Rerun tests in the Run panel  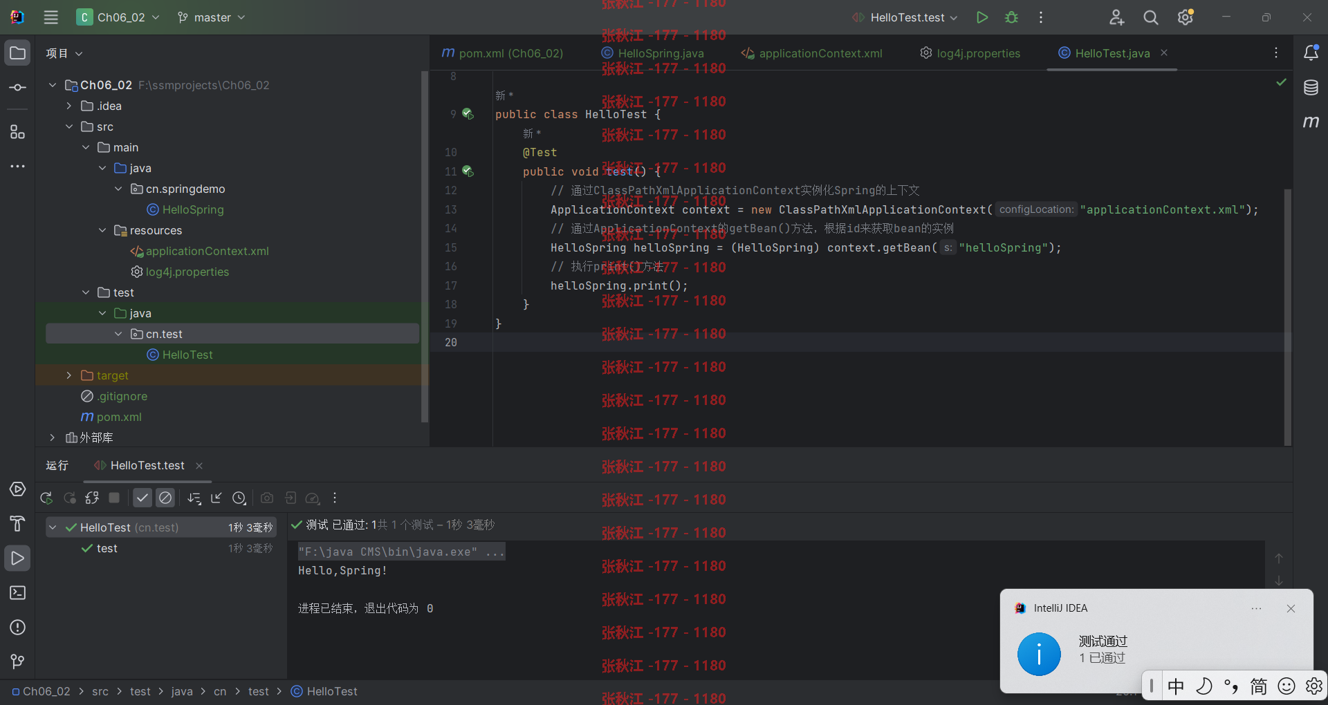pos(46,498)
